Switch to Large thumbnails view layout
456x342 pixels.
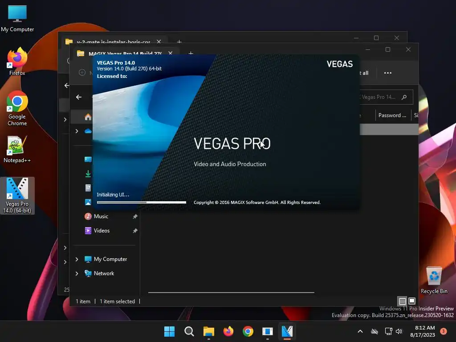(412, 301)
